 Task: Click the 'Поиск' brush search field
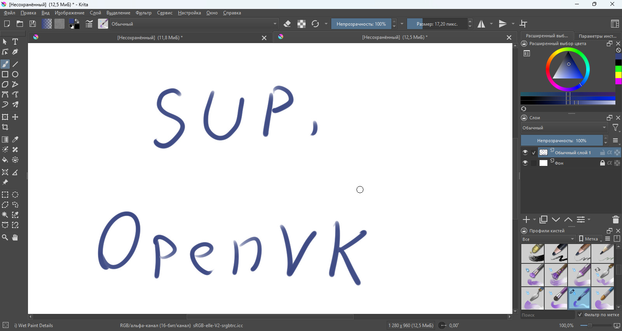[547, 315]
